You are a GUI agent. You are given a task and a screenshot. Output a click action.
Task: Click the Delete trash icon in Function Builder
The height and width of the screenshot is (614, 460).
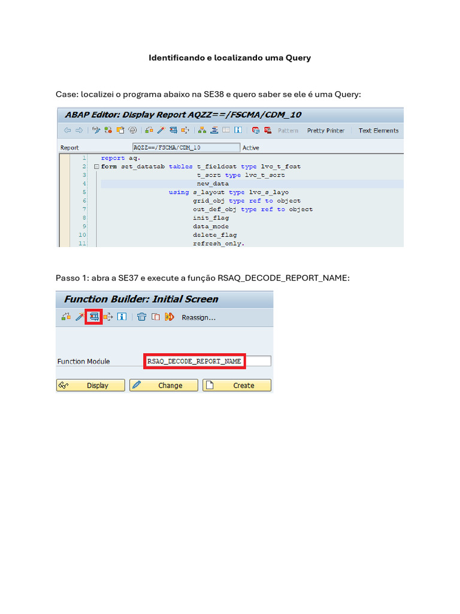tap(141, 317)
